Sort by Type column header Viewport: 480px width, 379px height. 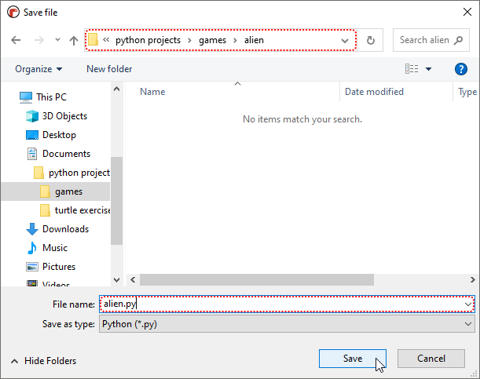click(x=467, y=92)
